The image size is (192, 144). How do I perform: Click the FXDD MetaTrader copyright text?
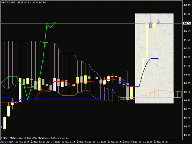(34, 138)
